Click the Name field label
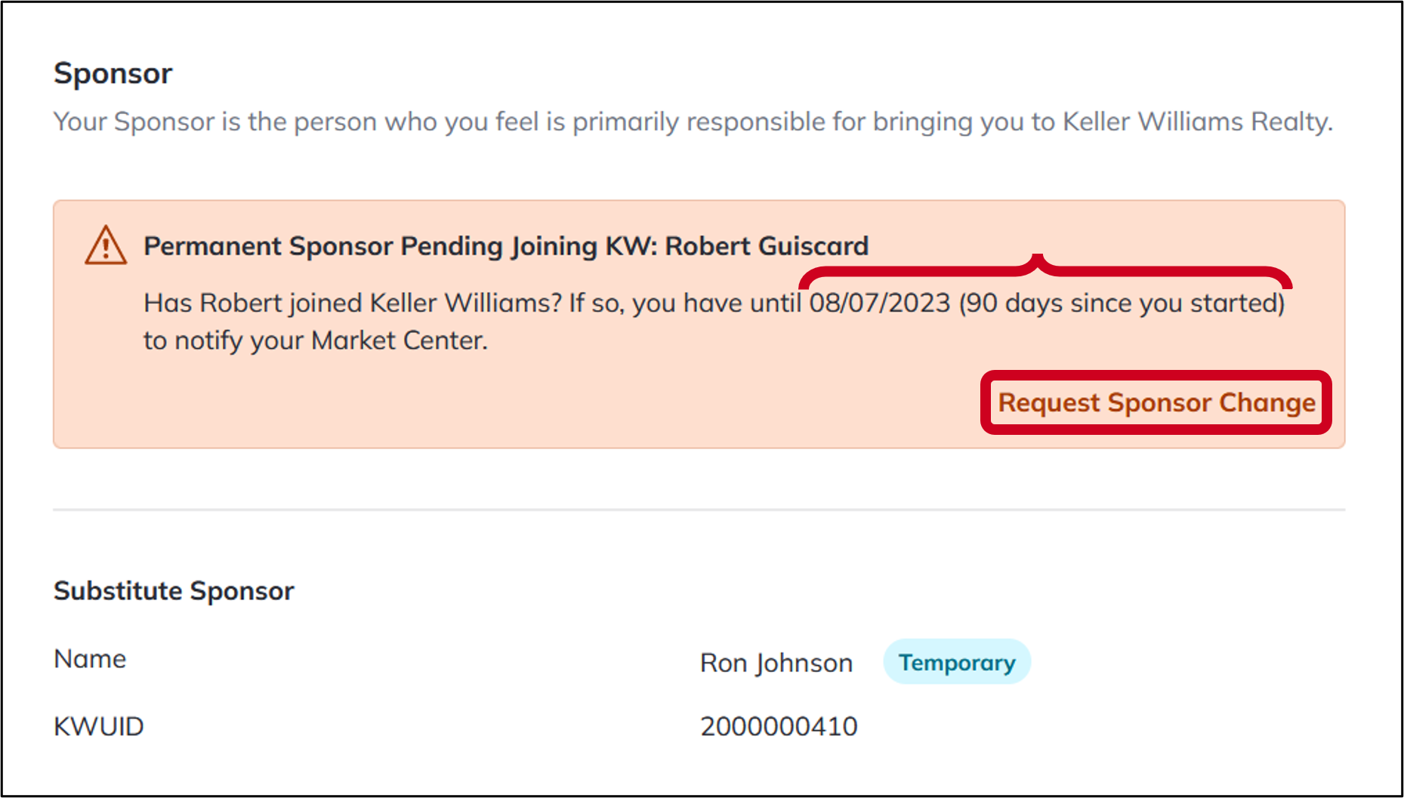1404x798 pixels. point(90,659)
